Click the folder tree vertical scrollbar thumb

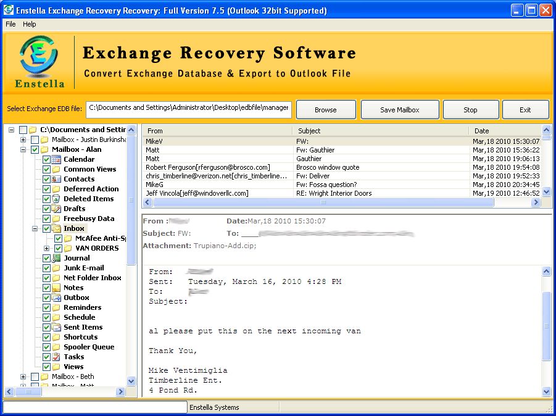131,200
